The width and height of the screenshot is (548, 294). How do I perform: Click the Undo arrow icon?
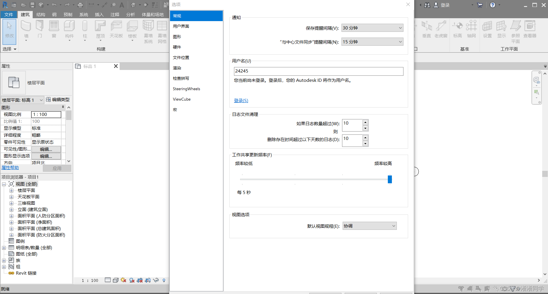point(54,5)
